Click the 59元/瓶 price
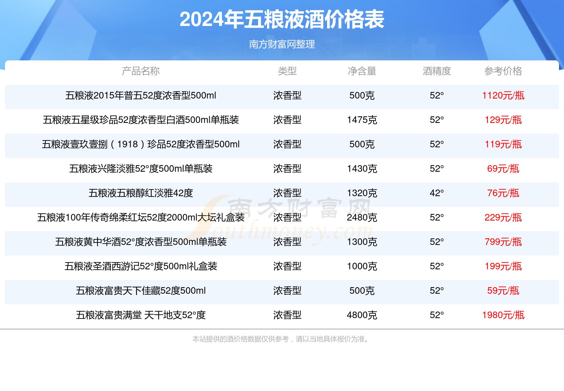This screenshot has height=391, width=564. click(x=503, y=291)
